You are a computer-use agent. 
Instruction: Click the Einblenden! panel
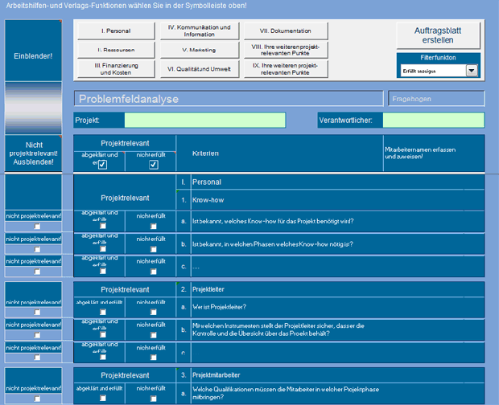pyautogui.click(x=33, y=56)
